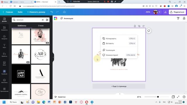Check cloud save status icon
Screen dimensions: 187x105
click(64, 12)
